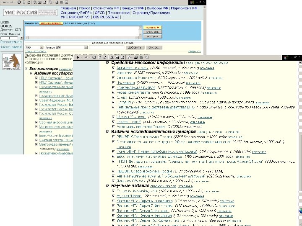The image size is (302, 226).
Task: Open the Mail dropdown arrow in the front window toolbar
Action: [132, 57]
